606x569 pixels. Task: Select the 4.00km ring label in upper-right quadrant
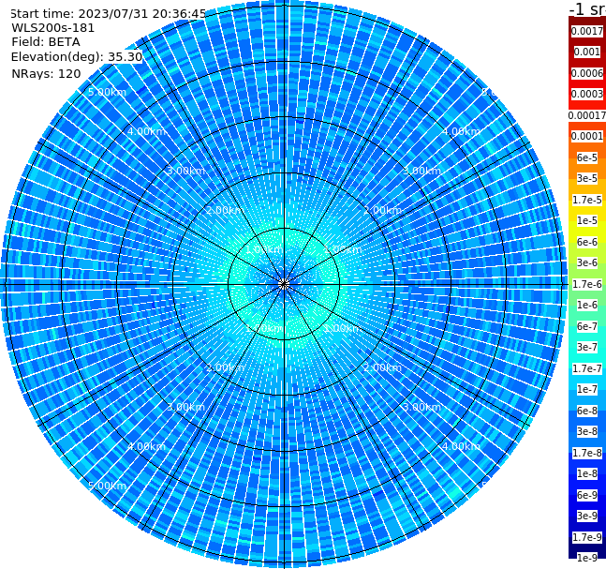462,131
